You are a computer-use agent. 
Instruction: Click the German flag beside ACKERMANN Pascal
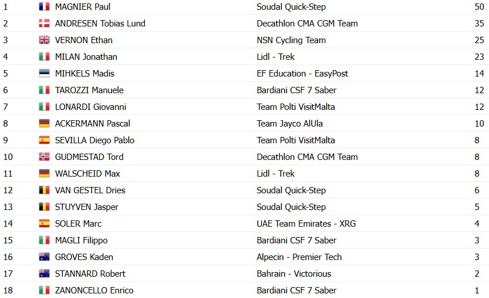(x=44, y=124)
